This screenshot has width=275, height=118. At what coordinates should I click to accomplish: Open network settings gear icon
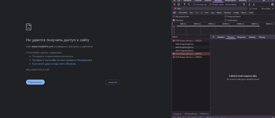pos(272,4)
